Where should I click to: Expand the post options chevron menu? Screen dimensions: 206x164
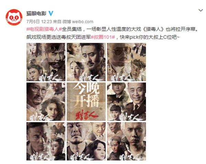[x=201, y=10]
